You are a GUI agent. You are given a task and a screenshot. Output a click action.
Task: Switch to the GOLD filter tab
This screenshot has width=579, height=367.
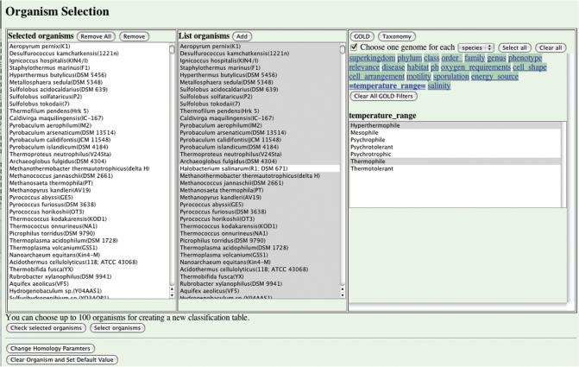pos(362,36)
